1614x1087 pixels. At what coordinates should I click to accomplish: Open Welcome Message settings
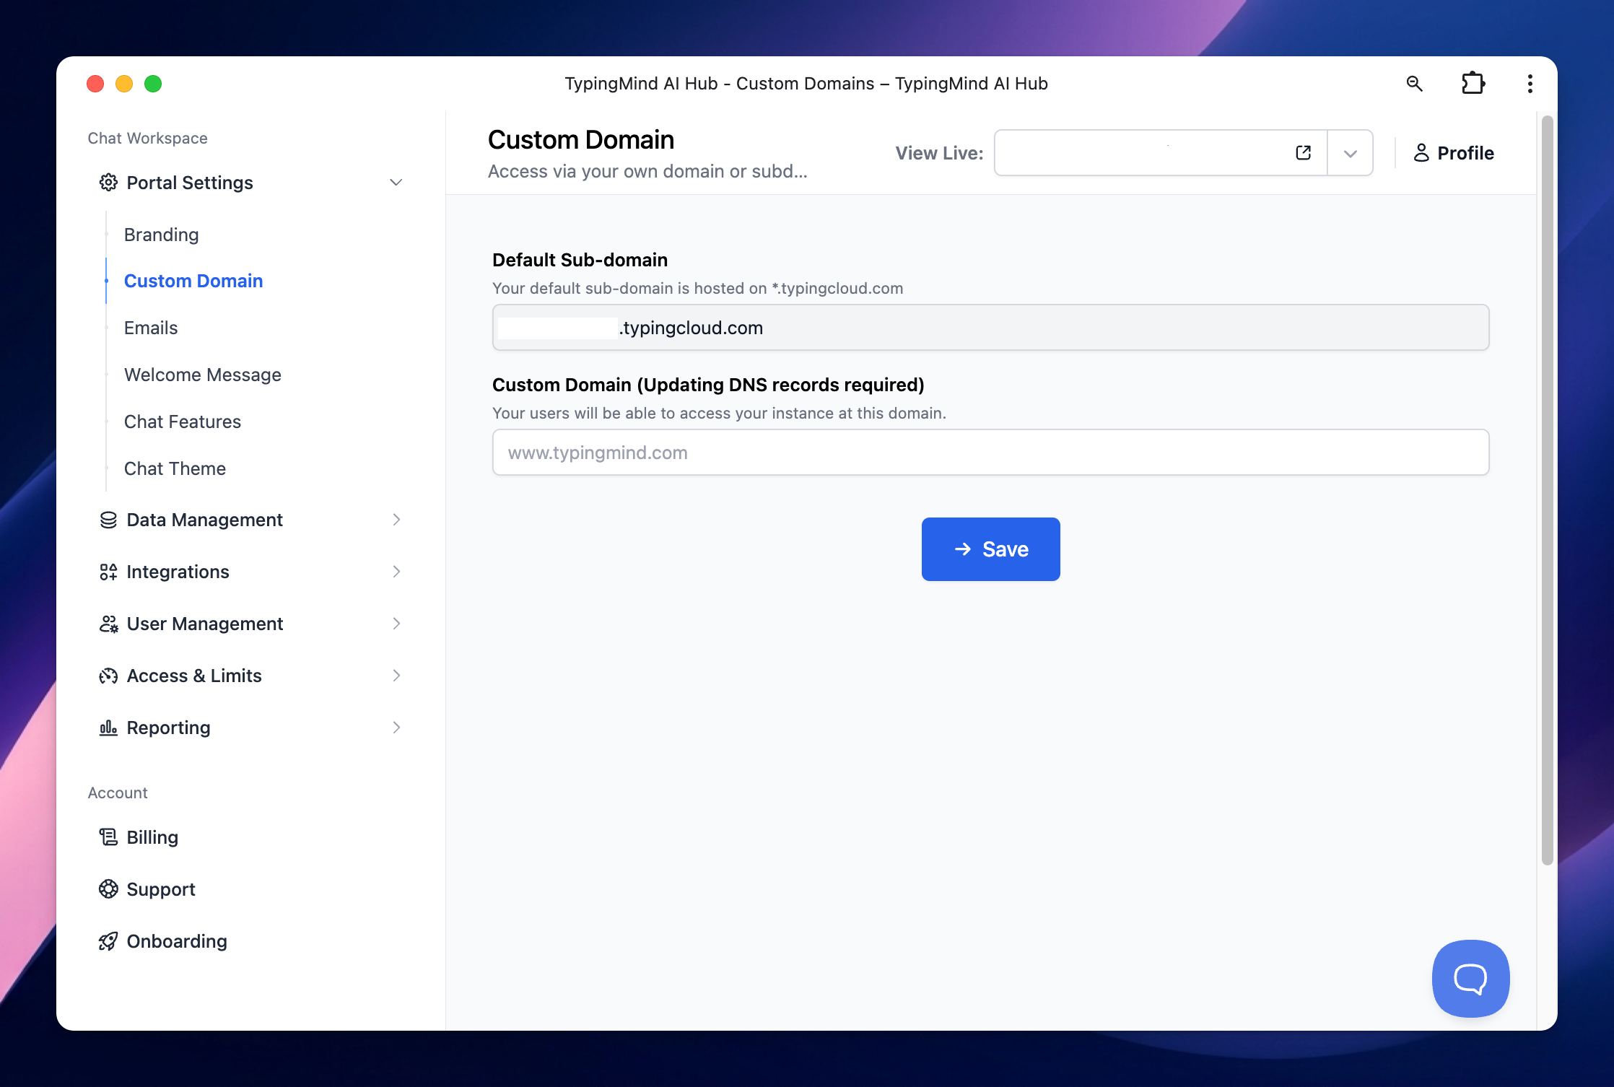[x=203, y=375]
